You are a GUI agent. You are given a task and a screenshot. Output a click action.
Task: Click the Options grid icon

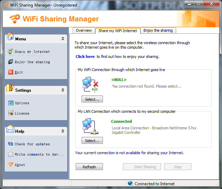pos(11,103)
